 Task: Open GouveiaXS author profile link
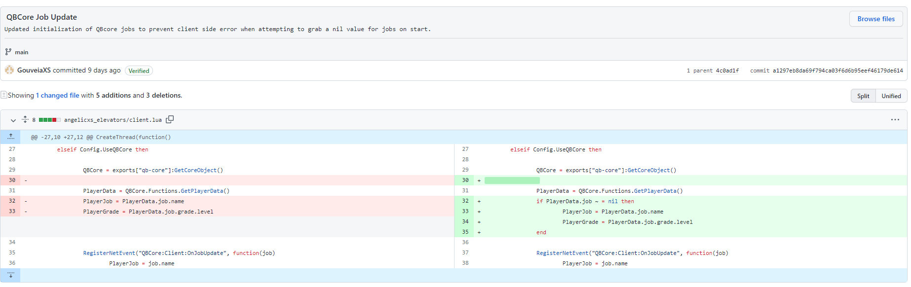34,70
